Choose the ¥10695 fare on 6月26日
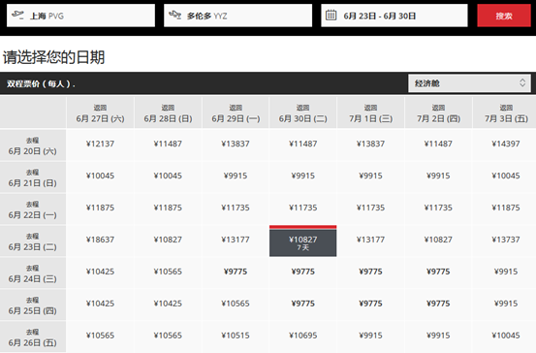The height and width of the screenshot is (353, 536). coord(302,336)
